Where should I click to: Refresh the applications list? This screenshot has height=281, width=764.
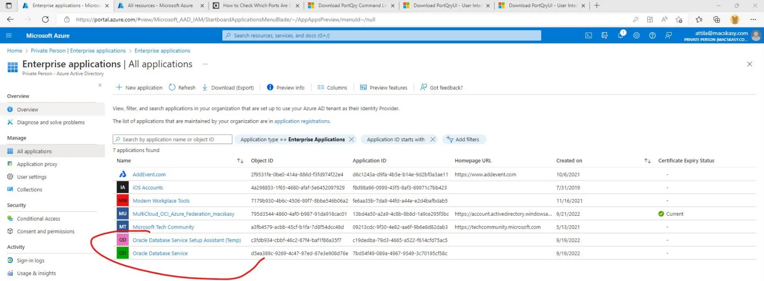tap(182, 88)
